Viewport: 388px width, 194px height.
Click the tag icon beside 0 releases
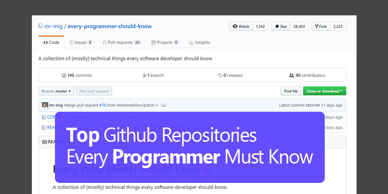(220, 75)
